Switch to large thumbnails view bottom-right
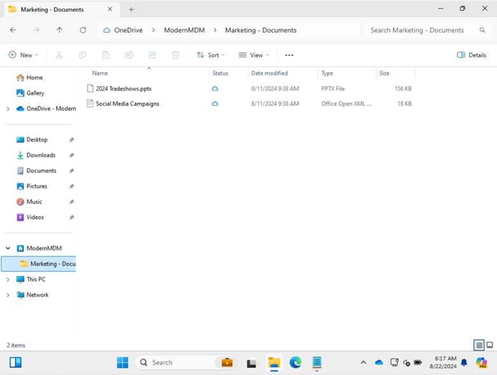497x375 pixels. tap(489, 345)
